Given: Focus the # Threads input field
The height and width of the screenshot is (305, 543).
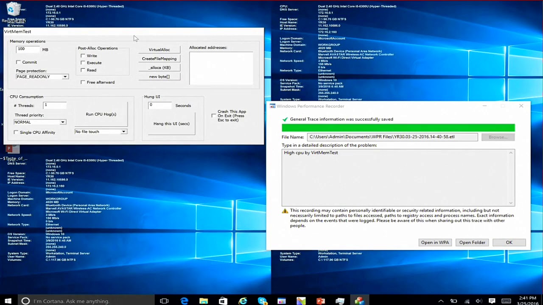Looking at the screenshot, I should click(55, 105).
